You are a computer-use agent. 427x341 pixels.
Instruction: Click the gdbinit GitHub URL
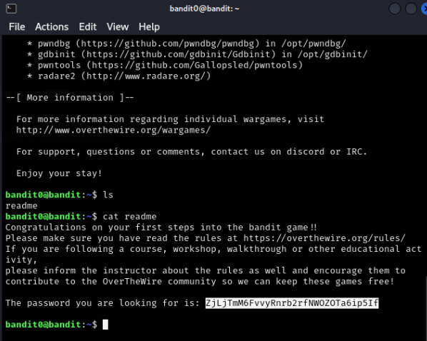click(178, 54)
